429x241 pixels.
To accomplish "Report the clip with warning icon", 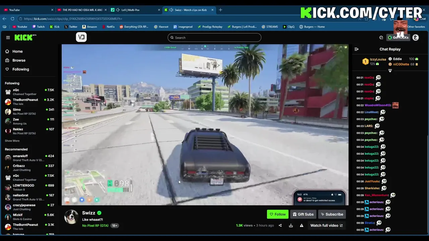I will pyautogui.click(x=302, y=226).
